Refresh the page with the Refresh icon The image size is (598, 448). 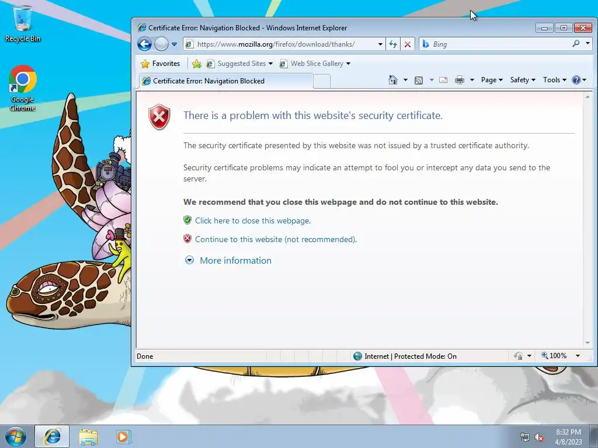pyautogui.click(x=393, y=44)
